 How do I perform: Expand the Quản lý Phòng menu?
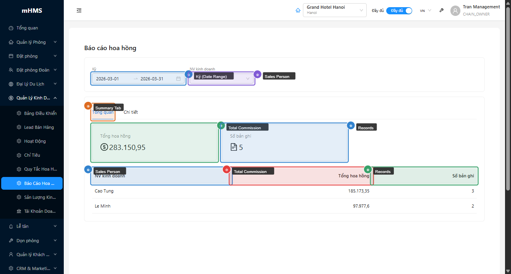pos(55,42)
